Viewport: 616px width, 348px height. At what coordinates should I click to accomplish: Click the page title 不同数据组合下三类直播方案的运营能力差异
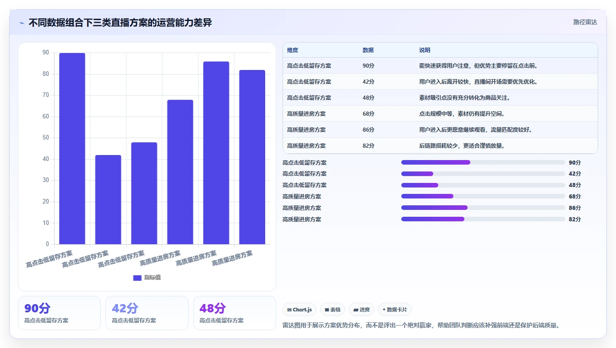120,22
